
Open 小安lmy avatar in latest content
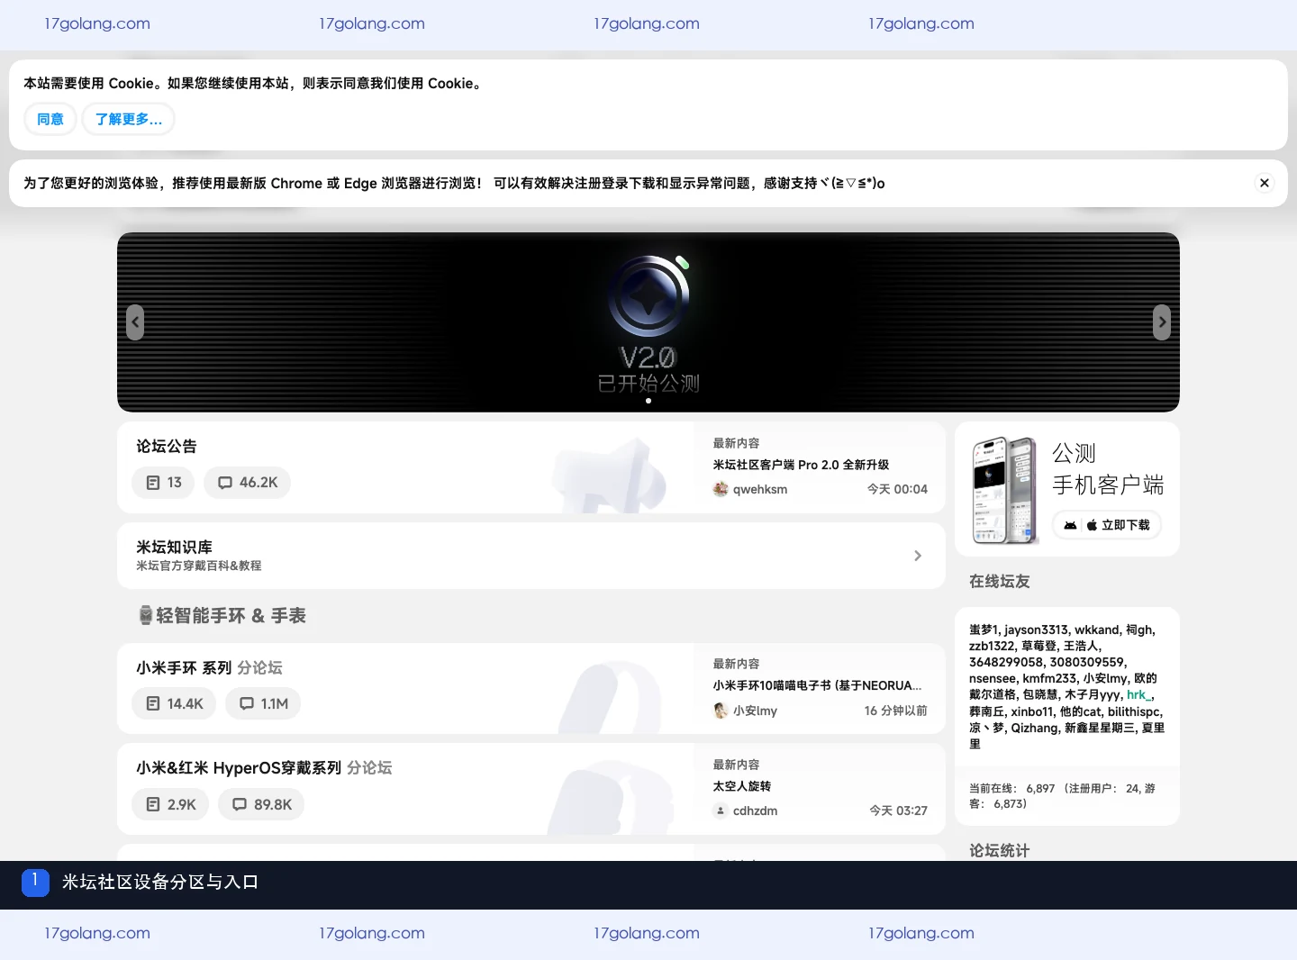tap(721, 711)
